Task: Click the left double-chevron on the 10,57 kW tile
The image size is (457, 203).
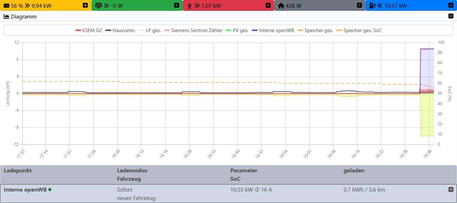Action: 379,5
